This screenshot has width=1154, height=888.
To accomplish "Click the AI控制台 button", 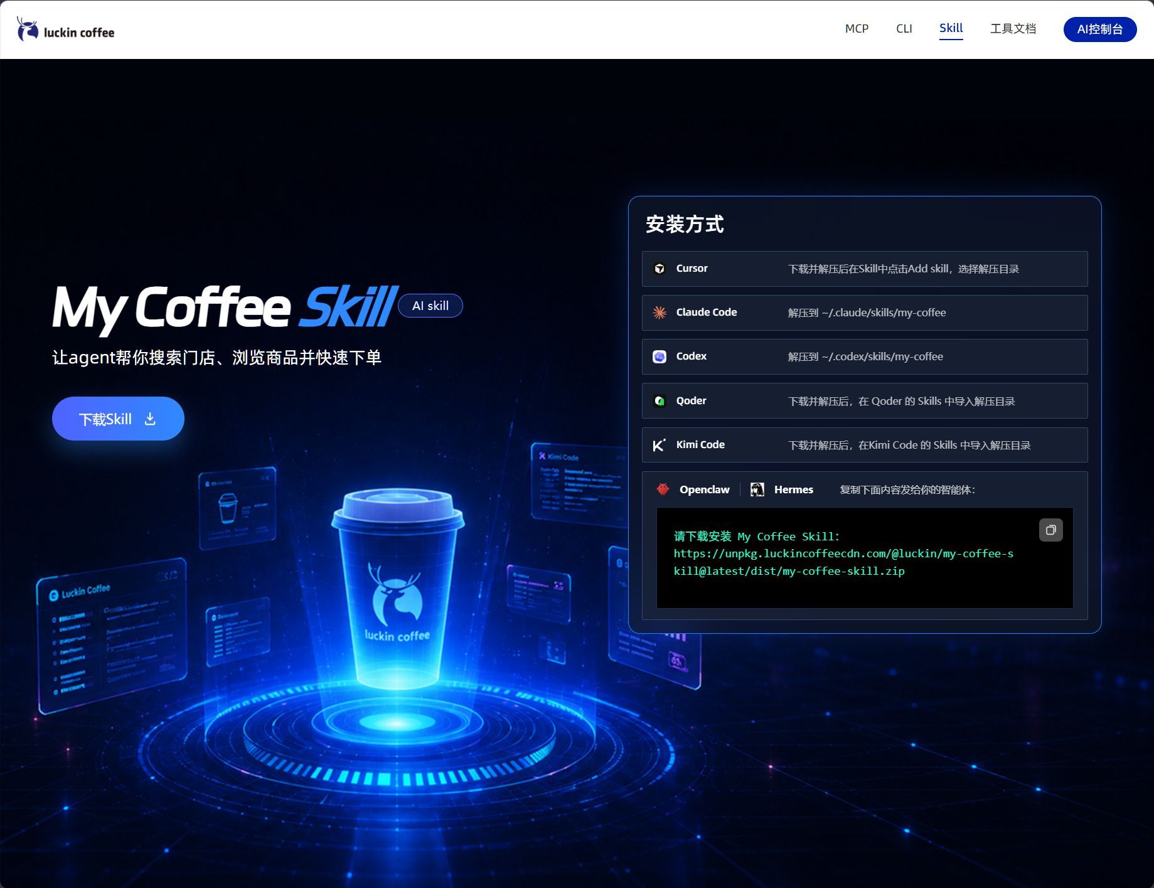I will click(x=1099, y=29).
